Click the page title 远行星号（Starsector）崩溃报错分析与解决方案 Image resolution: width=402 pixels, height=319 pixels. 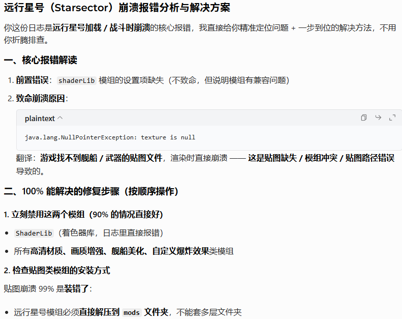pos(117,8)
